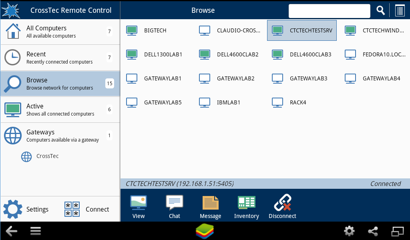Open the bottom bar gear settings

pos(349,231)
